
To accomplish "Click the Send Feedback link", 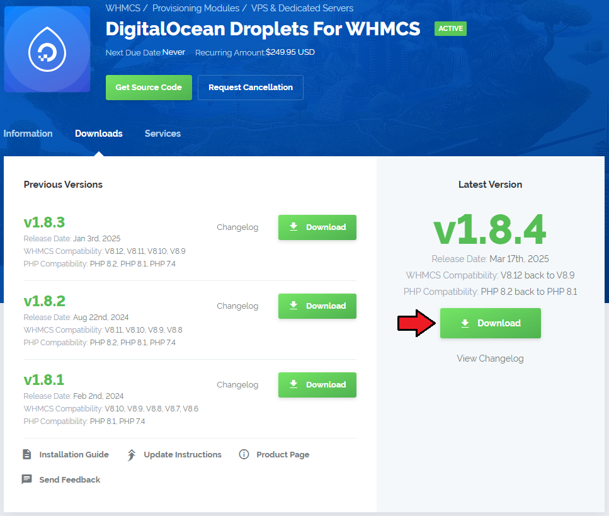I will pyautogui.click(x=69, y=480).
